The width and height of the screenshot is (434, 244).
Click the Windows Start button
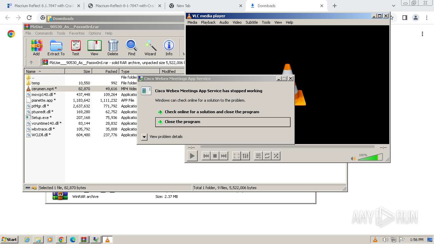pyautogui.click(x=9, y=239)
